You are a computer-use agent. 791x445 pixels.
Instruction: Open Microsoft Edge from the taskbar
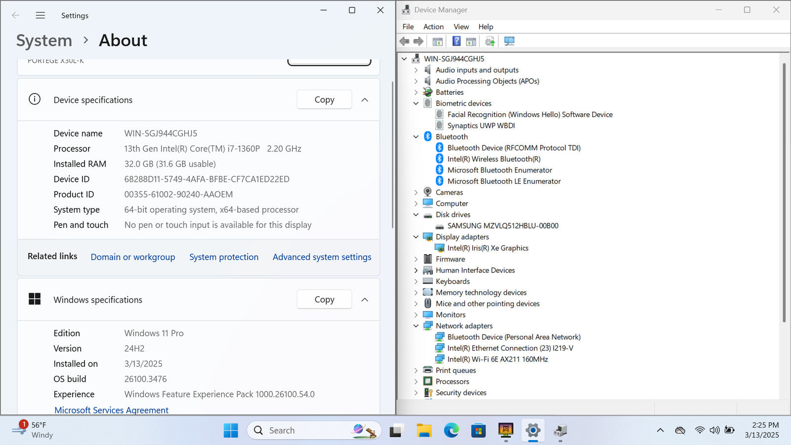451,431
